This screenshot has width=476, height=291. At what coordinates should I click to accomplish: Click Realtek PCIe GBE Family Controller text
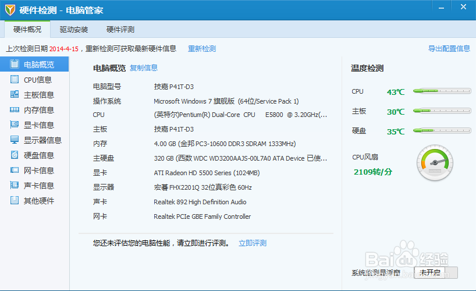tap(202, 217)
